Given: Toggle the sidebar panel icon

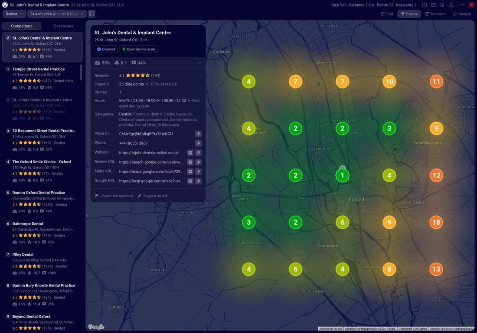Looking at the screenshot, I should pos(91,14).
